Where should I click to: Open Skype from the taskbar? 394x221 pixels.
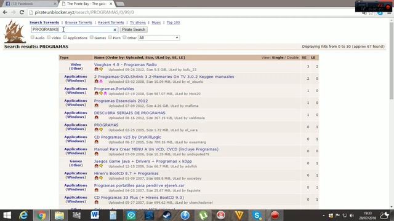(257, 215)
